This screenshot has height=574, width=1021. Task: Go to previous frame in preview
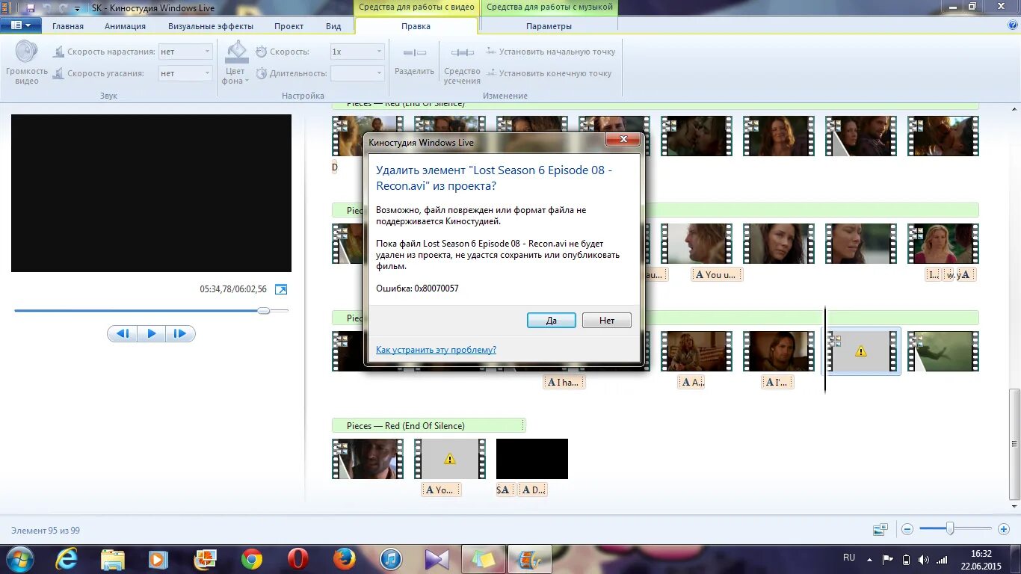(x=123, y=333)
